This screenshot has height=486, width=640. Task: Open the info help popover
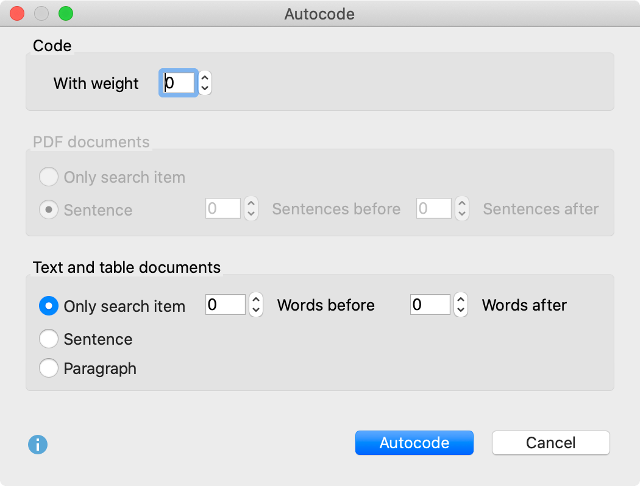38,445
